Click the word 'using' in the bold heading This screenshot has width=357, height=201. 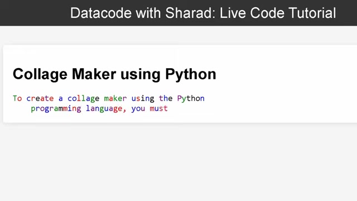141,75
